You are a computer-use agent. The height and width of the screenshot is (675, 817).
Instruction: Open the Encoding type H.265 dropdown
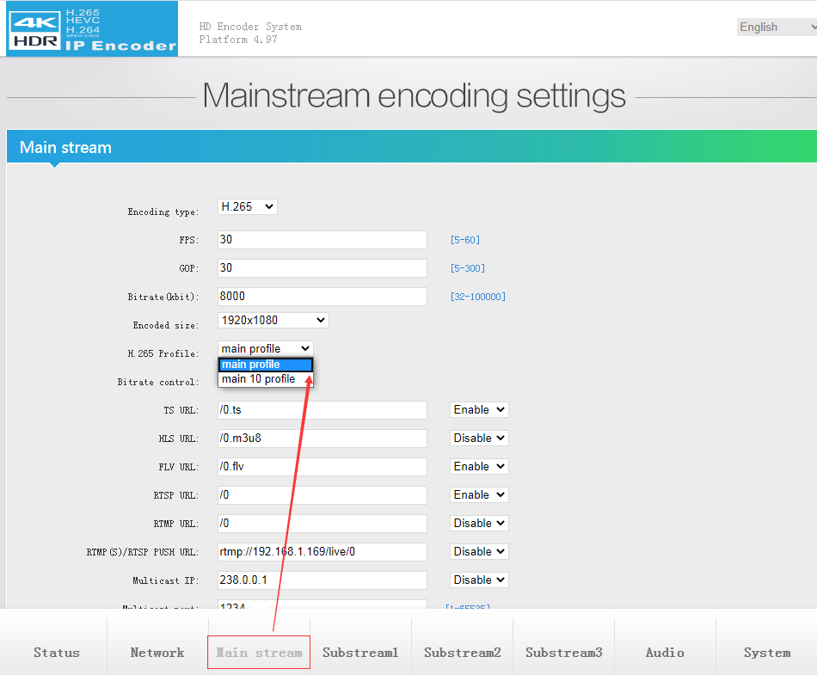(248, 206)
